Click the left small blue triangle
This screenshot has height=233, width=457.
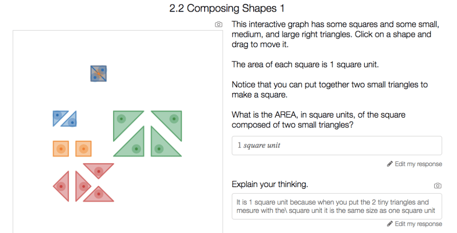(x=58, y=115)
